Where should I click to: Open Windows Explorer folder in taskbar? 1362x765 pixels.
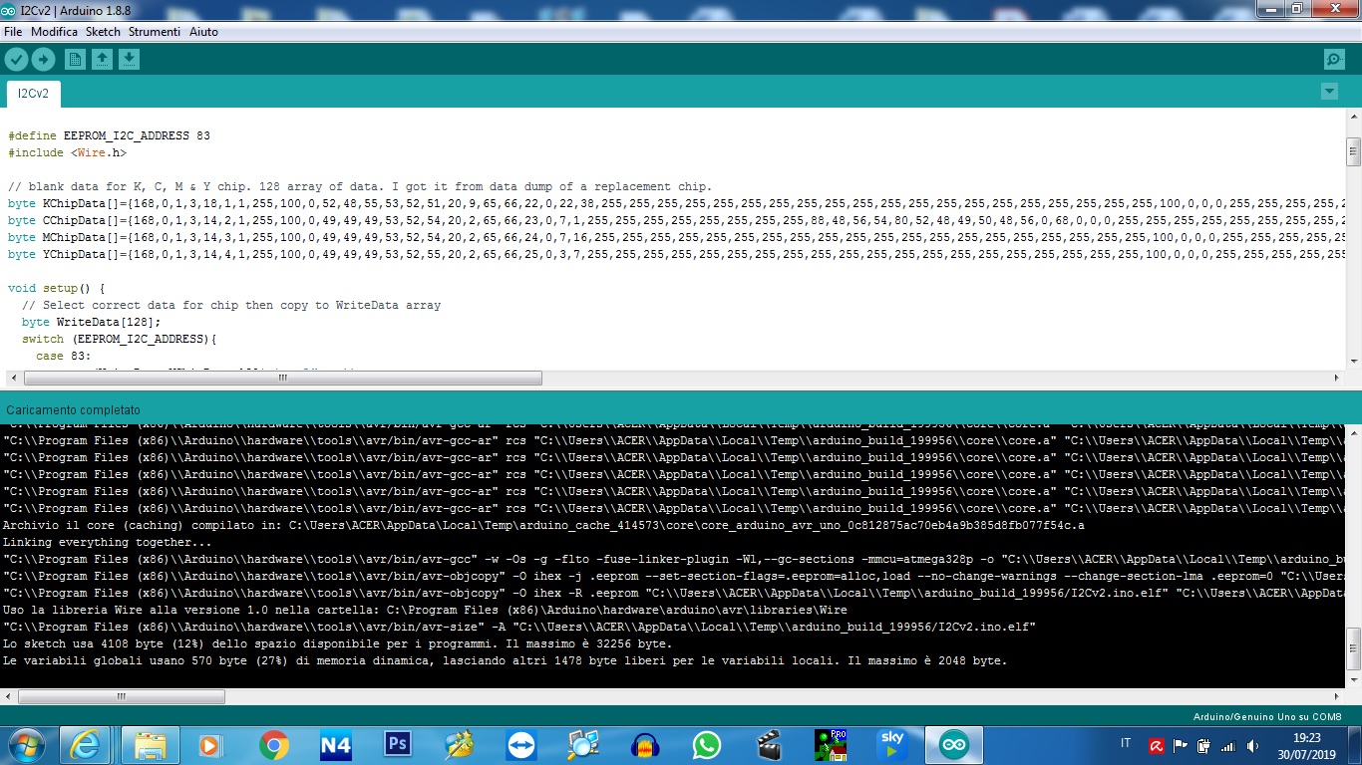pyautogui.click(x=151, y=745)
